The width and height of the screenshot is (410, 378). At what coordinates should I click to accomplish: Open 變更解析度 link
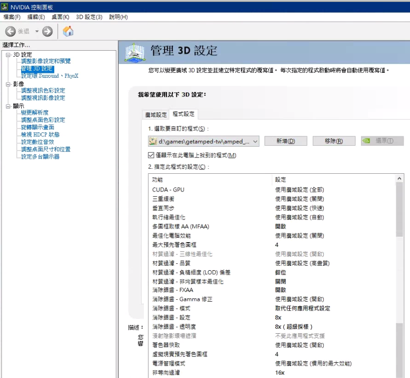[35, 112]
